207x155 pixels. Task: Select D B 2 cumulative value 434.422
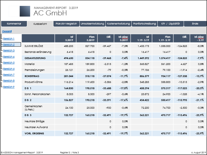coord(145,100)
